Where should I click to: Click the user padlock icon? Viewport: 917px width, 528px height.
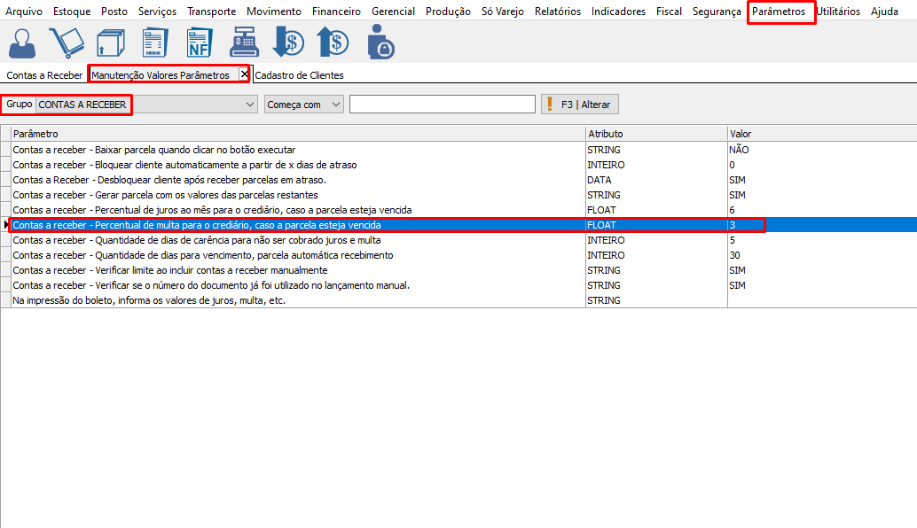pos(380,42)
